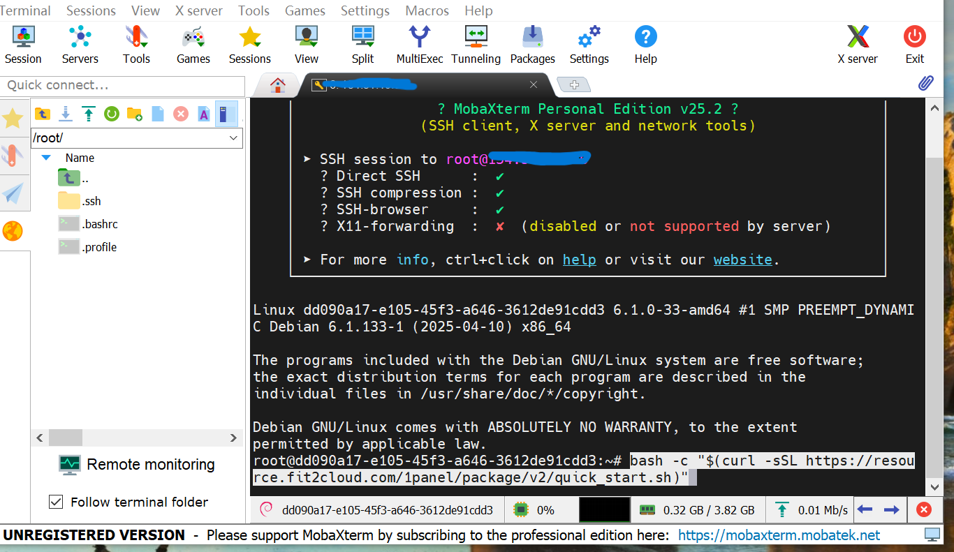Expand the /root/ path dropdown
This screenshot has width=954, height=552.
pos(234,138)
